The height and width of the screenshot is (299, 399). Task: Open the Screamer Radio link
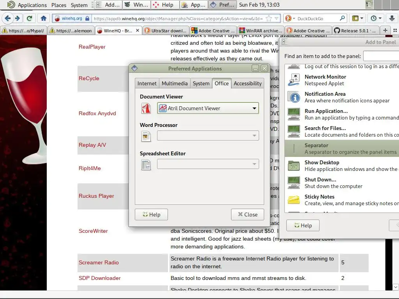(x=99, y=262)
